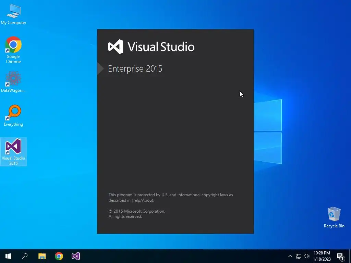Switch to Visual Studio taskbar button

[x=76, y=256]
